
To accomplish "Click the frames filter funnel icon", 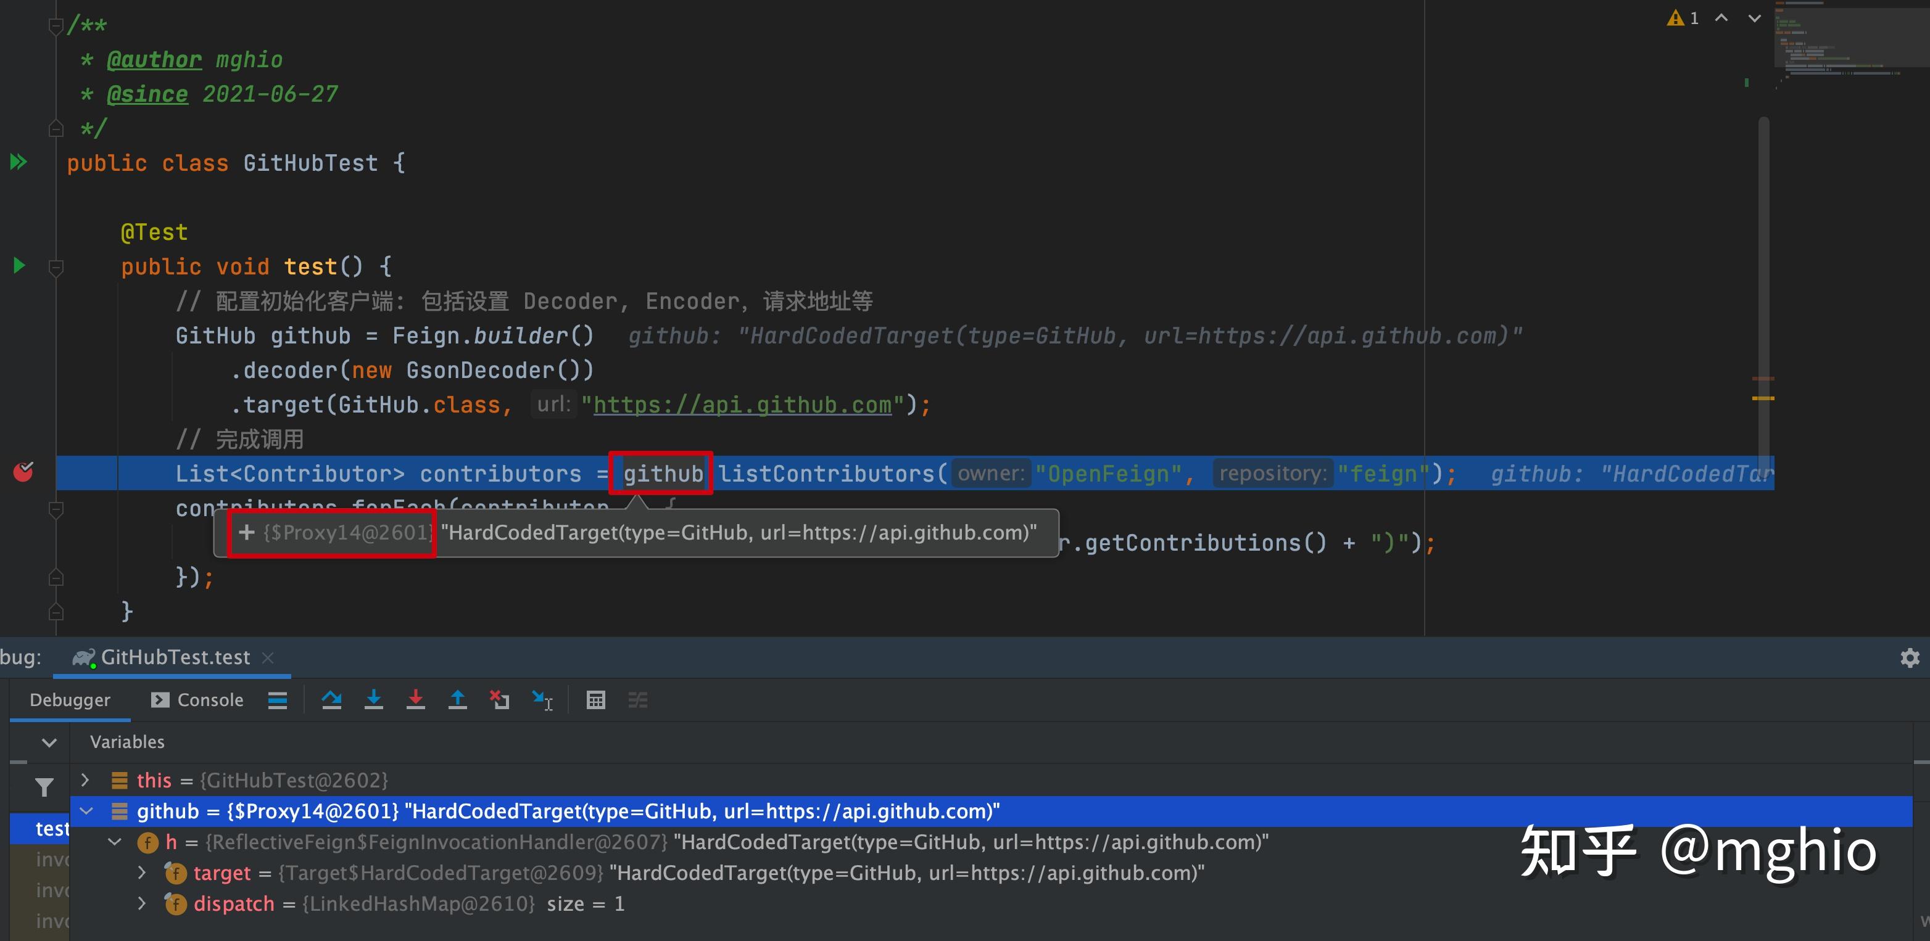I will click(44, 787).
